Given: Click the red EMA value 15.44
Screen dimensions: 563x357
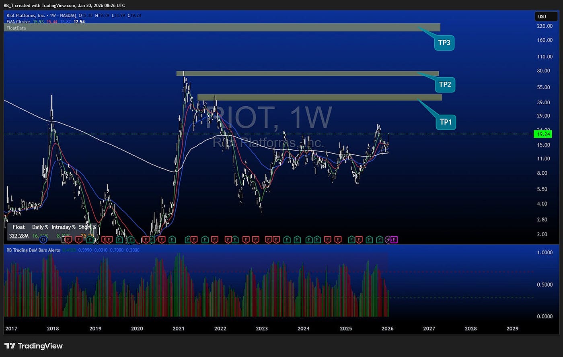Looking at the screenshot, I should click(52, 22).
